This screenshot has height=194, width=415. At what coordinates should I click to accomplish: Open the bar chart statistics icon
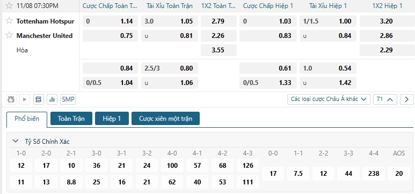tap(52, 99)
